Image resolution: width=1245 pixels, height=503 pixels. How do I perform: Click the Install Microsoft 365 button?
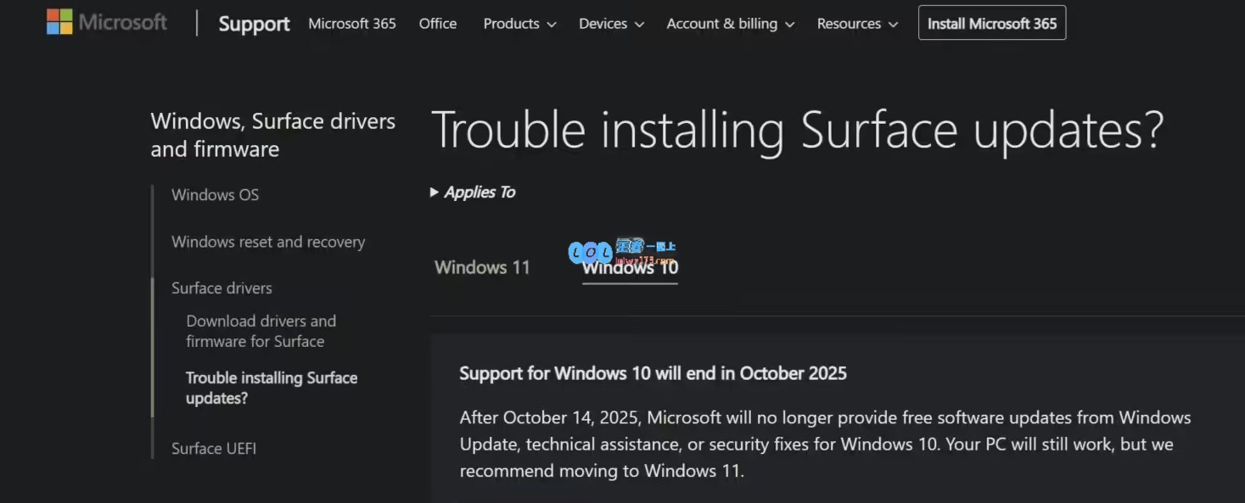[x=992, y=23]
